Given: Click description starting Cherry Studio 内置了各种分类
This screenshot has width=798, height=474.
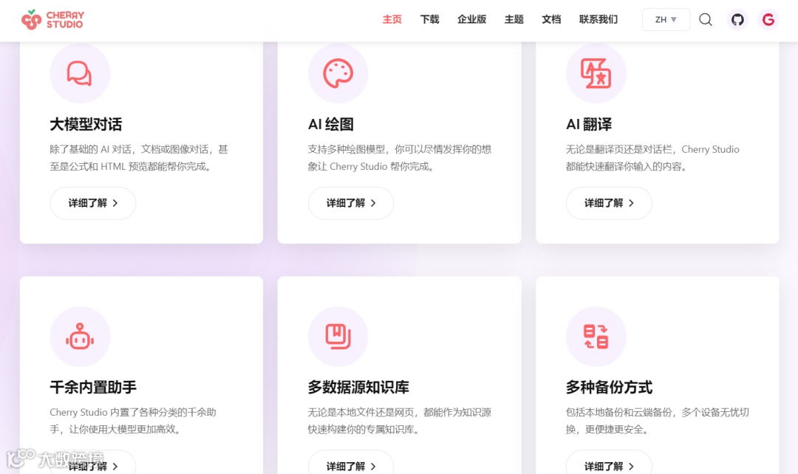Looking at the screenshot, I should 133,421.
